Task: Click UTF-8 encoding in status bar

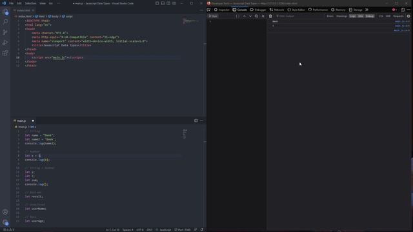Action: point(140,229)
